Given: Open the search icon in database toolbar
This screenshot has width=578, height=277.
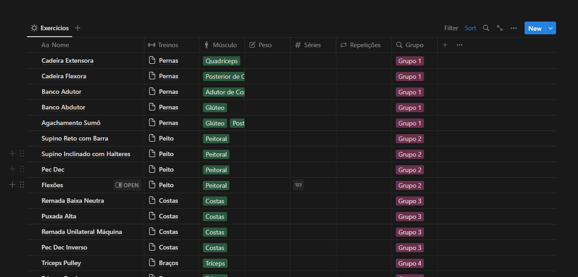Looking at the screenshot, I should [486, 28].
